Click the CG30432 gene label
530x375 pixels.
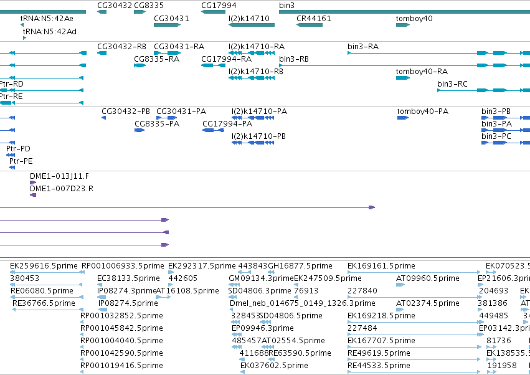(x=115, y=6)
